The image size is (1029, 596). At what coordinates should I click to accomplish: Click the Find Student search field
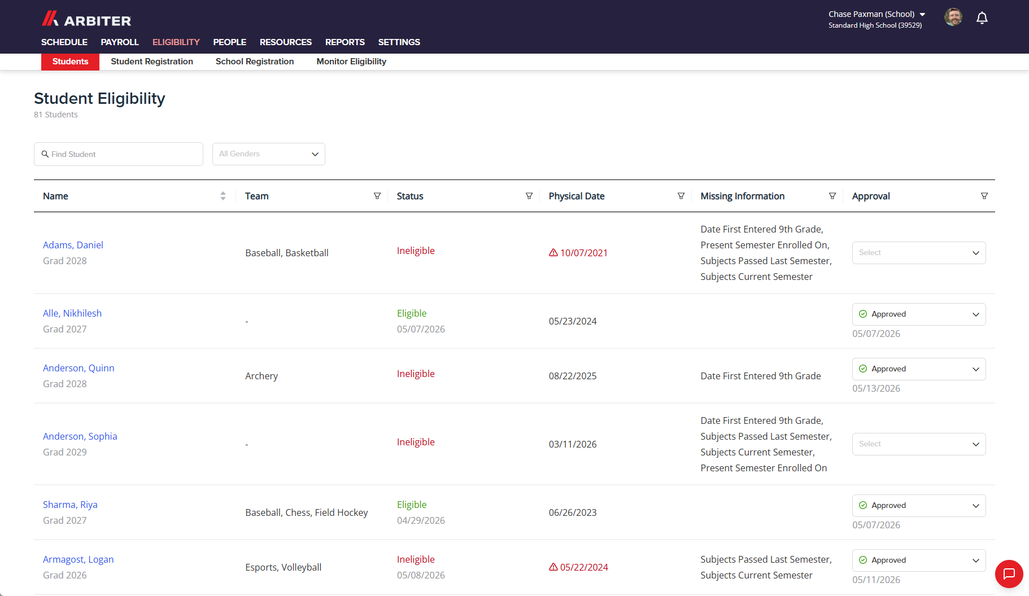point(119,154)
